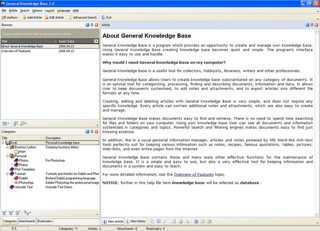This screenshot has height=231, width=320.
Task: Pin the Browser panel
Action: tap(92, 25)
